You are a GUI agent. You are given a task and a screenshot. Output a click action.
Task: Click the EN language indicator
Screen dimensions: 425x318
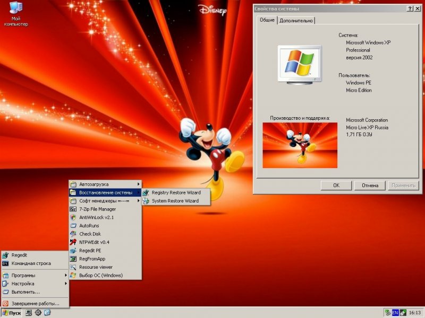click(395, 313)
